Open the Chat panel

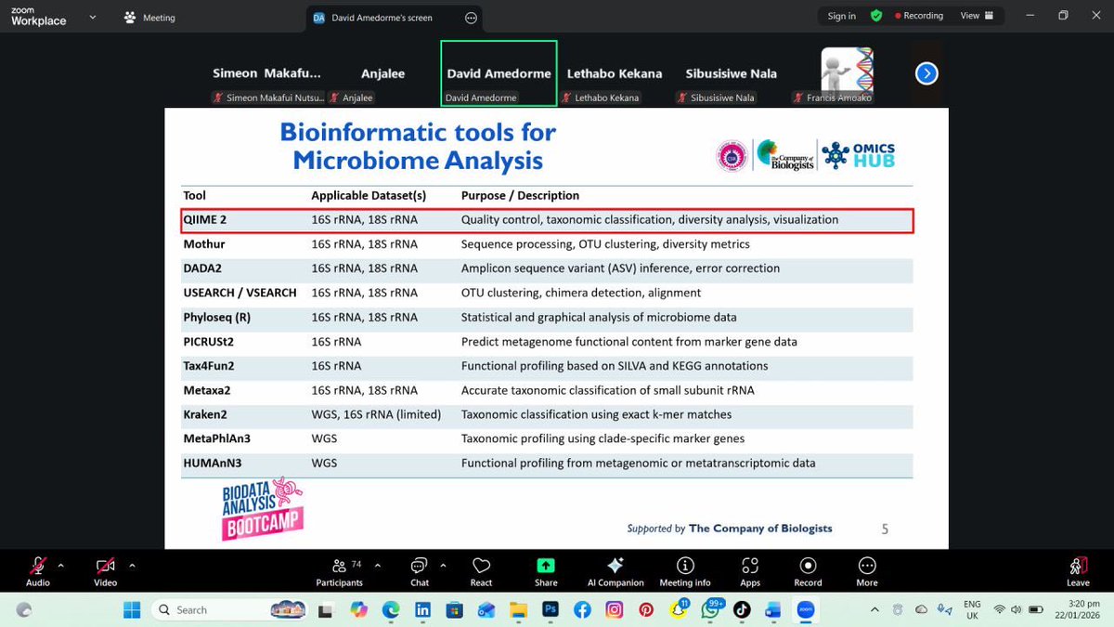(x=419, y=571)
